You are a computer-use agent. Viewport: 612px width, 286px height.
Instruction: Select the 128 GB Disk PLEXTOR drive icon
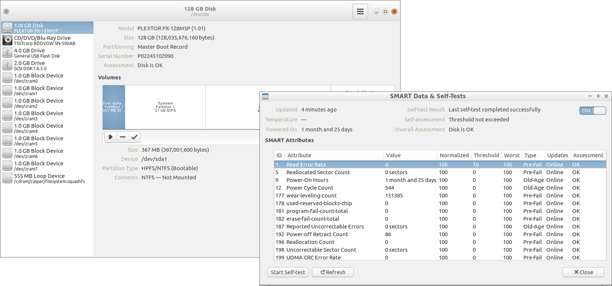7,28
